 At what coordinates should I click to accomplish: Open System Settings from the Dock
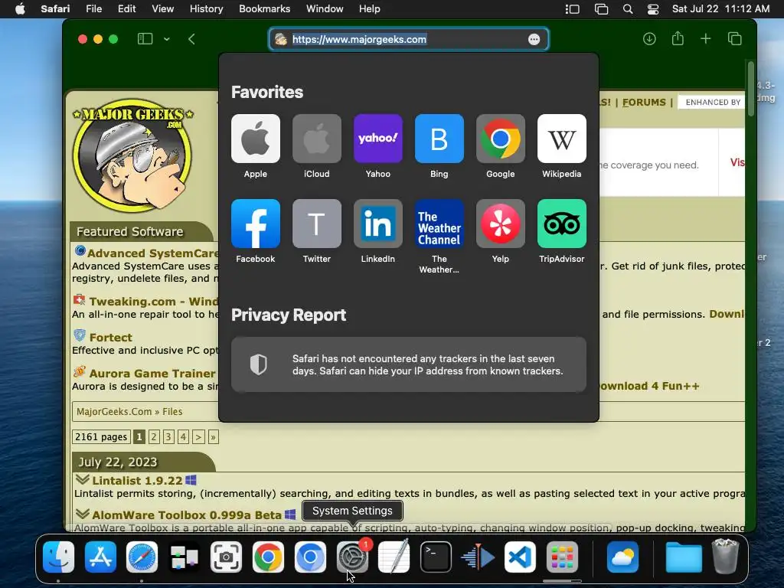pos(352,557)
